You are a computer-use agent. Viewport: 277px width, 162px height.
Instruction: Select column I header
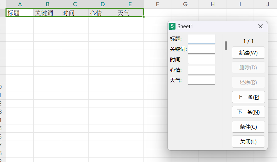pos(240,4)
